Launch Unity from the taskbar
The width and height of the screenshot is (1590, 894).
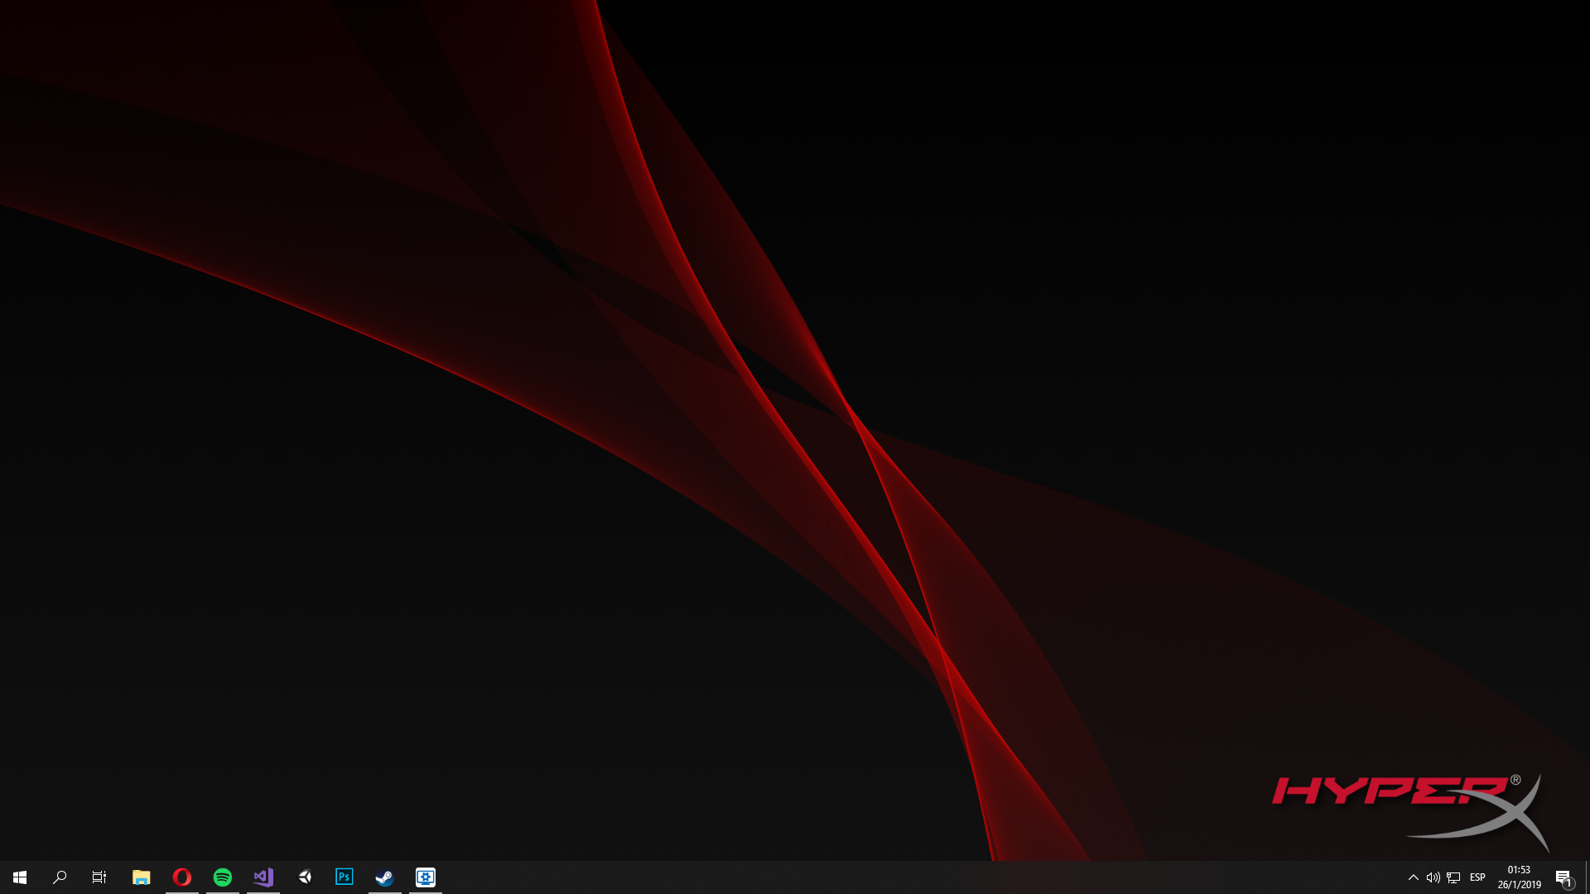(304, 877)
